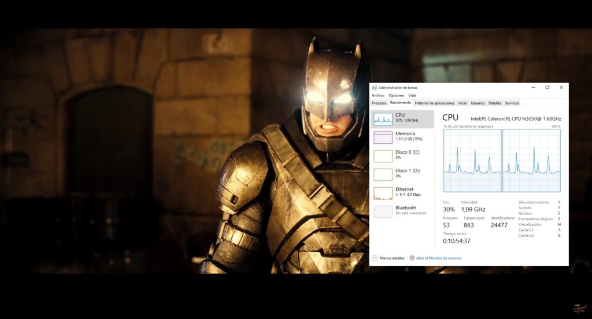Viewport: 592px width, 319px height.
Task: Open the Opciones menu
Action: click(396, 95)
